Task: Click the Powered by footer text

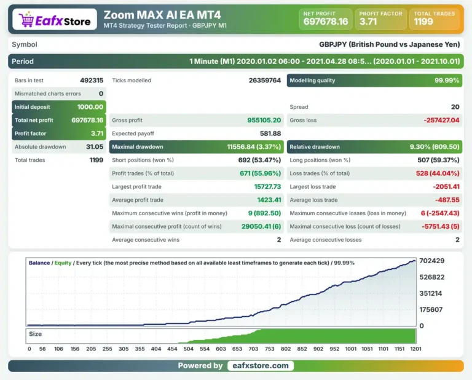Action: 200,365
